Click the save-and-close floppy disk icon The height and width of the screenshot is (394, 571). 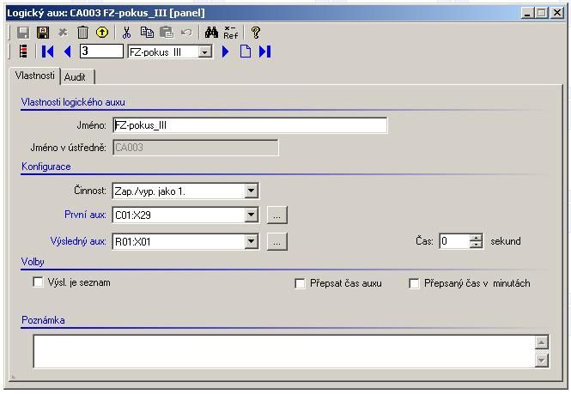click(43, 33)
